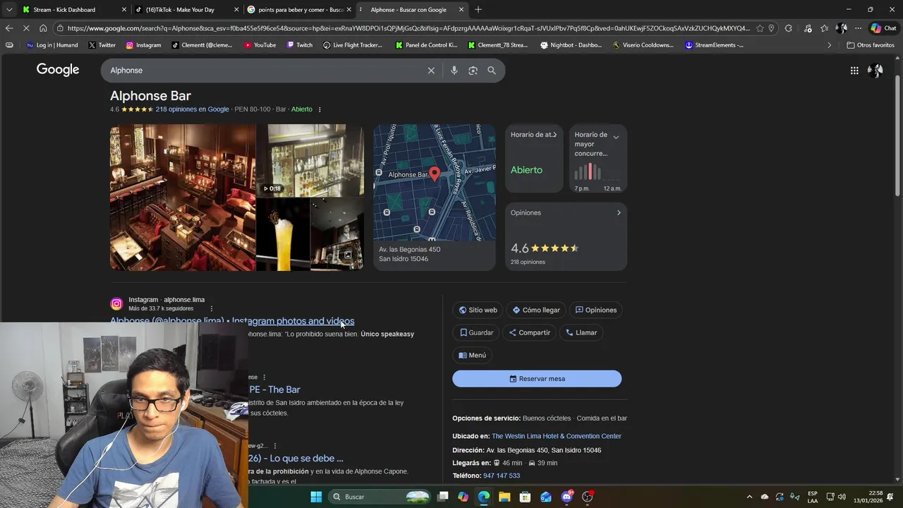Open Copilot Chat button
The width and height of the screenshot is (903, 508).
point(885,28)
